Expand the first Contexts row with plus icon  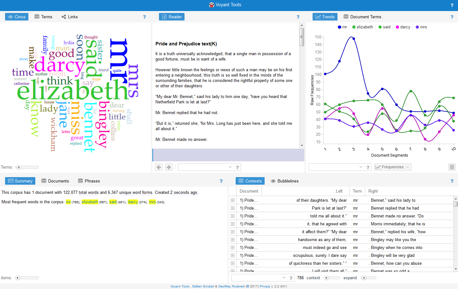[x=232, y=200]
